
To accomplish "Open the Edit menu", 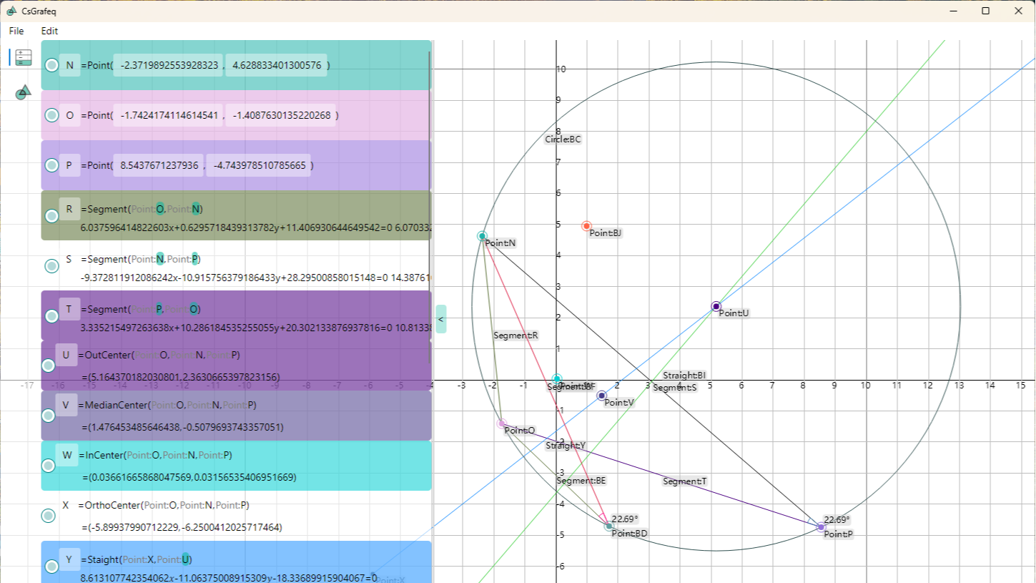I will tap(49, 31).
